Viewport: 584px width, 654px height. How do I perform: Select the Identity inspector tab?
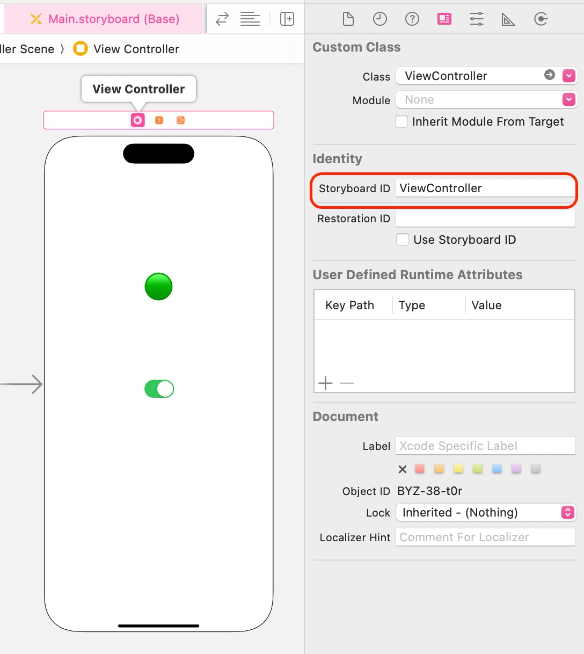point(444,19)
